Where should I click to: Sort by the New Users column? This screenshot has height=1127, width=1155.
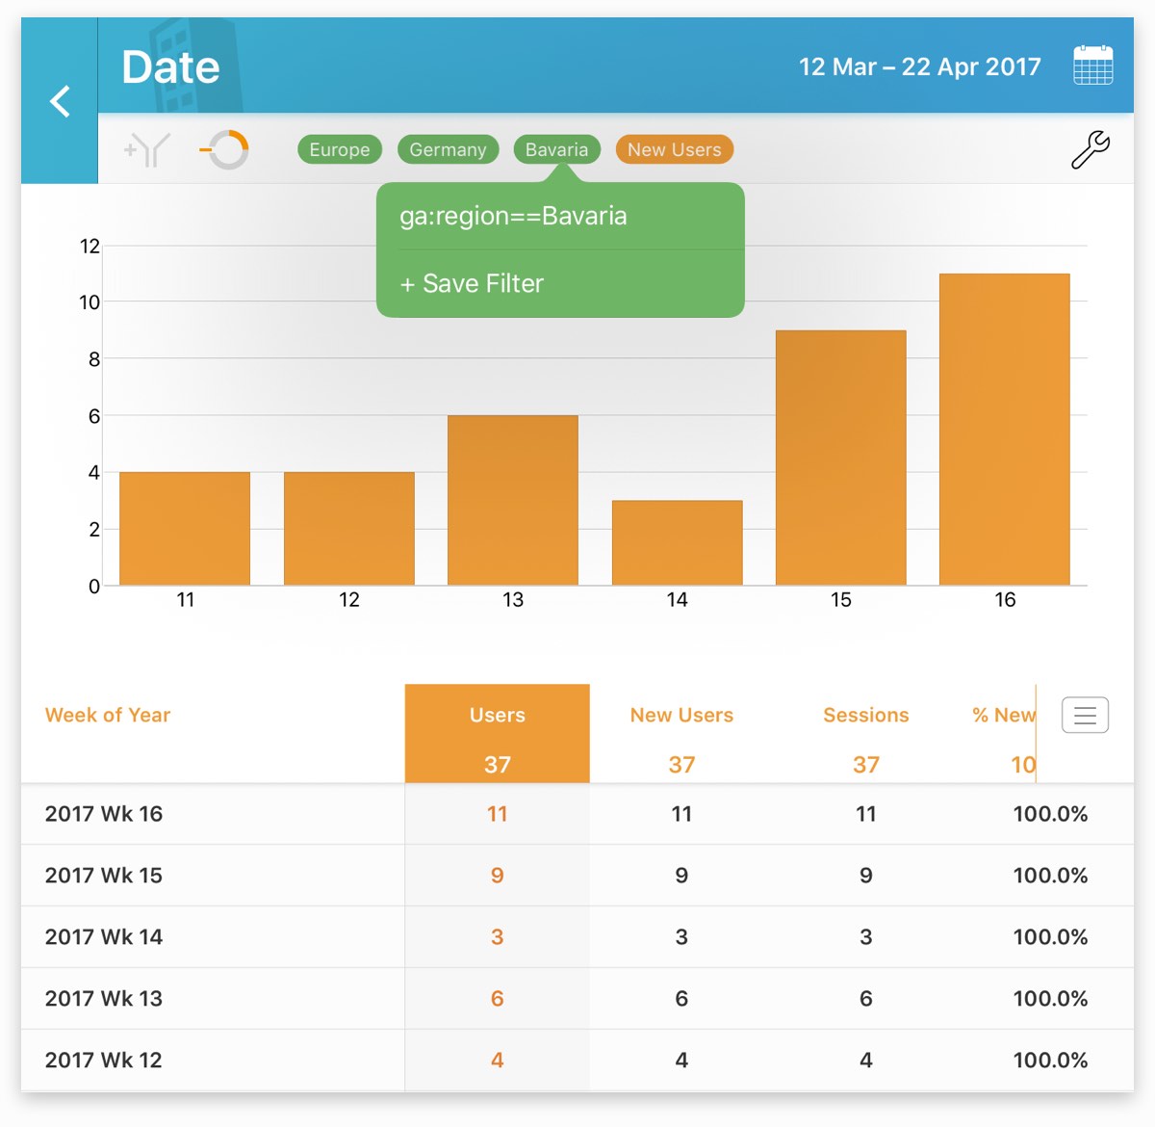coord(681,716)
